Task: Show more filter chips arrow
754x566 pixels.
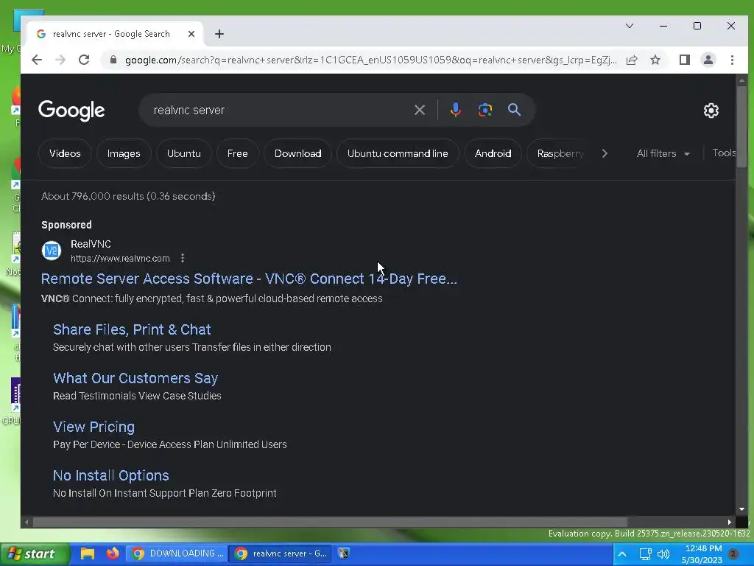Action: pos(605,153)
